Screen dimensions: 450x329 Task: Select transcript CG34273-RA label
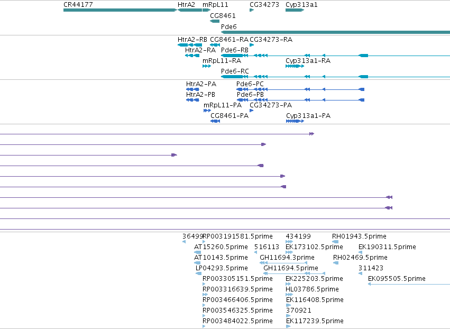(x=271, y=39)
